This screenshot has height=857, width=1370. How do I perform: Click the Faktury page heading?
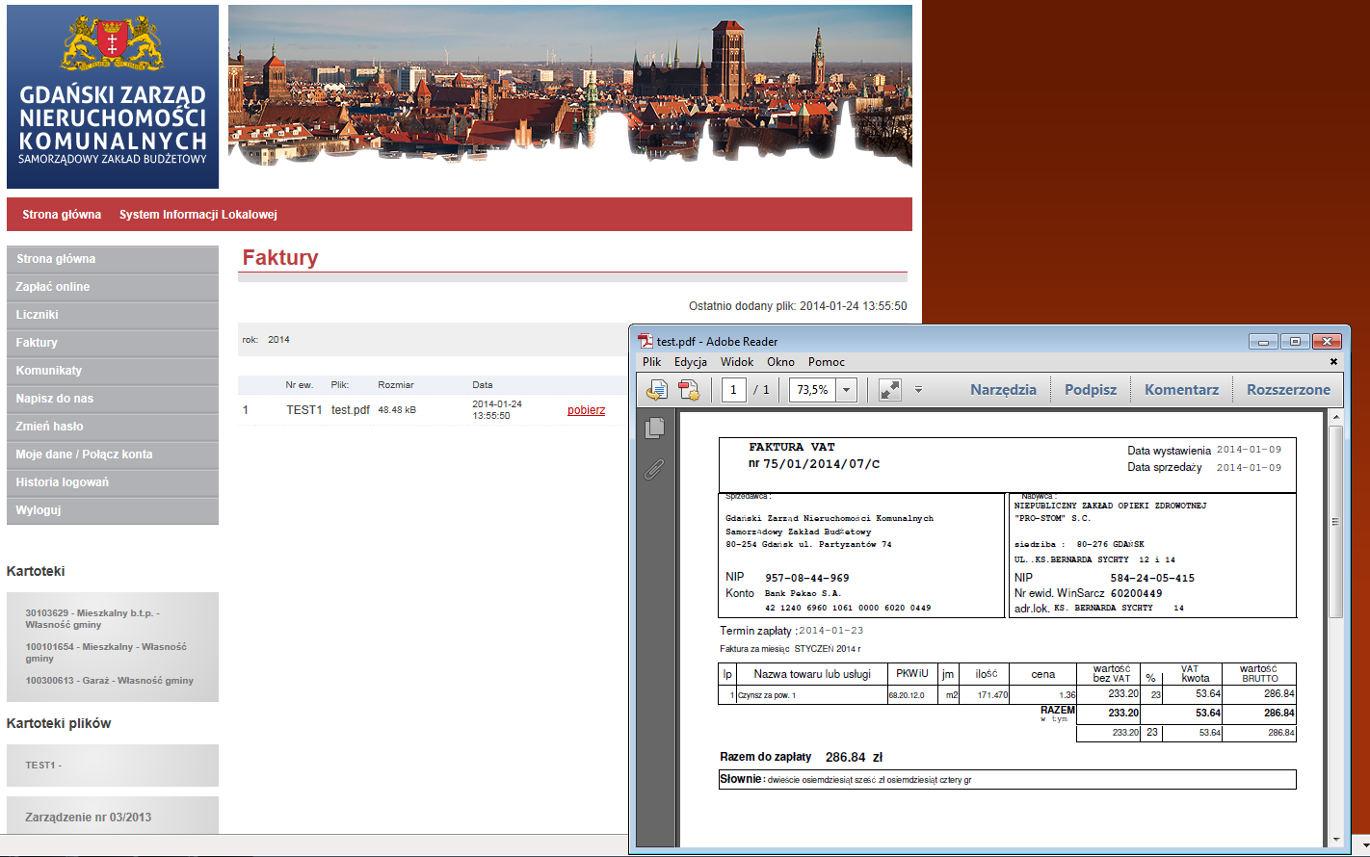point(280,257)
